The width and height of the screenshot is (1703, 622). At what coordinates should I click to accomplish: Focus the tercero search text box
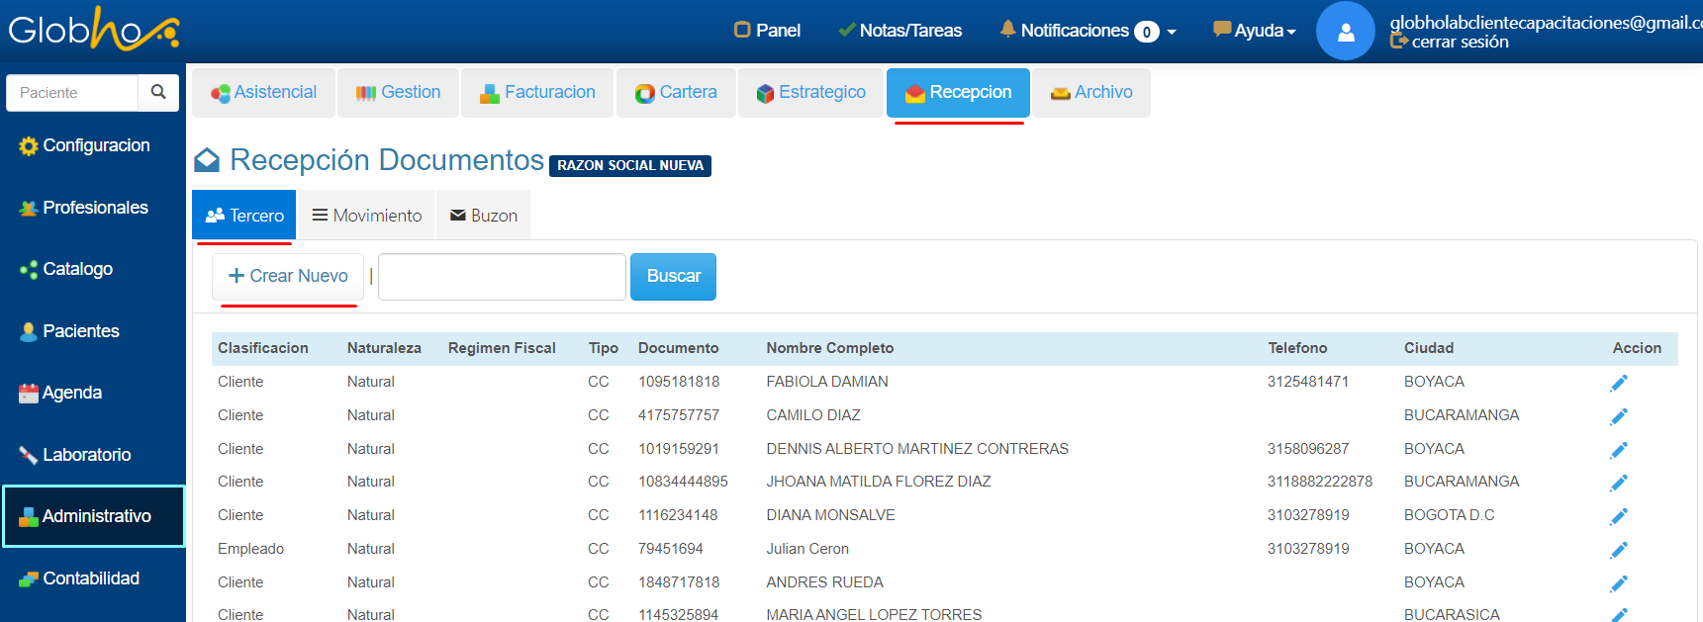502,277
